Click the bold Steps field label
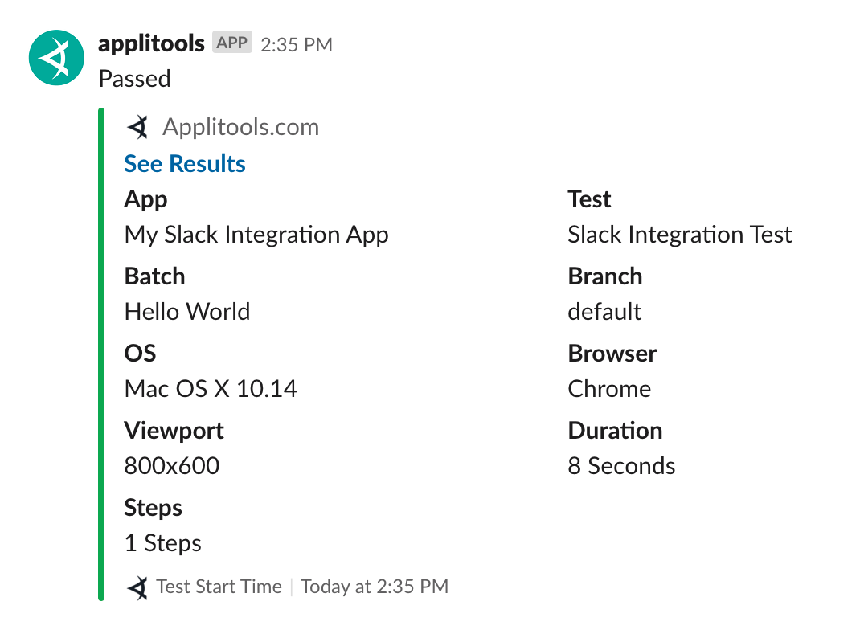Screen dimensions: 860x630 point(153,508)
